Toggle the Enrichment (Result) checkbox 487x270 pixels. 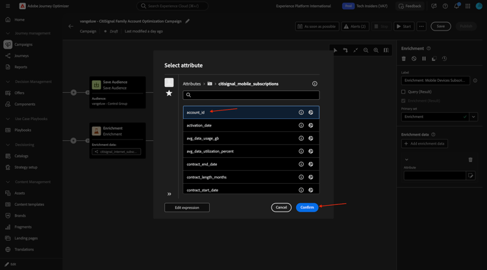click(403, 101)
